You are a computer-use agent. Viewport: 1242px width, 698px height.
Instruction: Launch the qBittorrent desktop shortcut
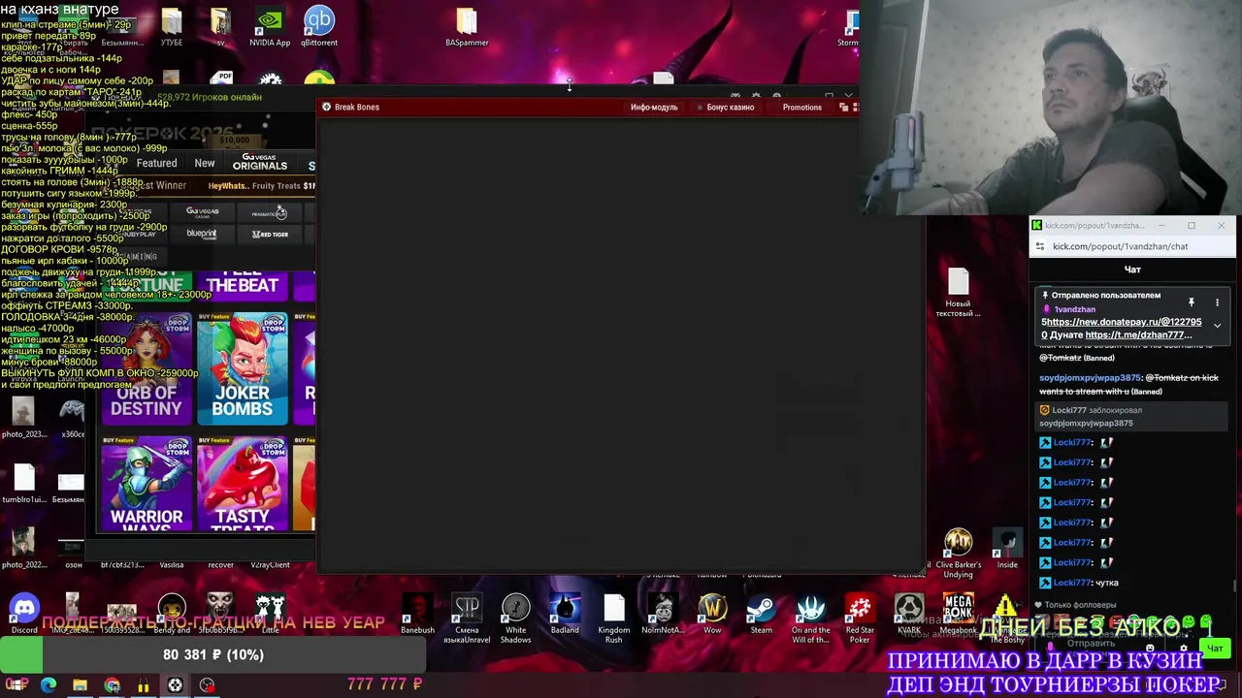click(319, 27)
